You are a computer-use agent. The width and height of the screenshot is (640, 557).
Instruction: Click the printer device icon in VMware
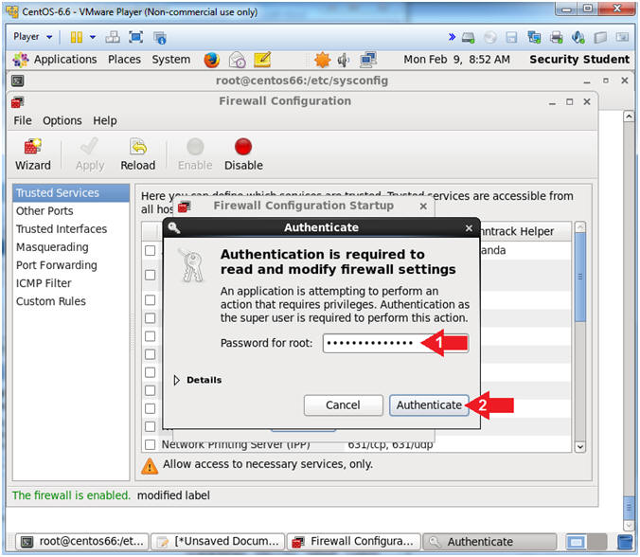click(556, 37)
